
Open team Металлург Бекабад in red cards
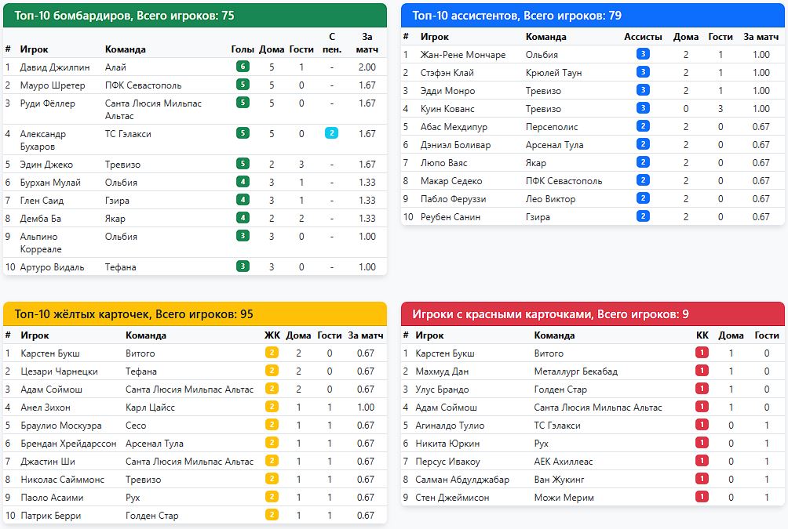(576, 371)
